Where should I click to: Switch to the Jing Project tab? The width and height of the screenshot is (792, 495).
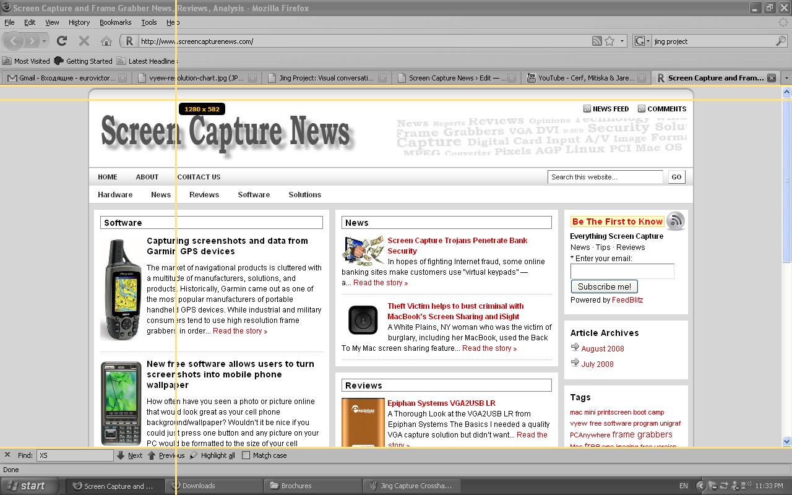pyautogui.click(x=326, y=78)
